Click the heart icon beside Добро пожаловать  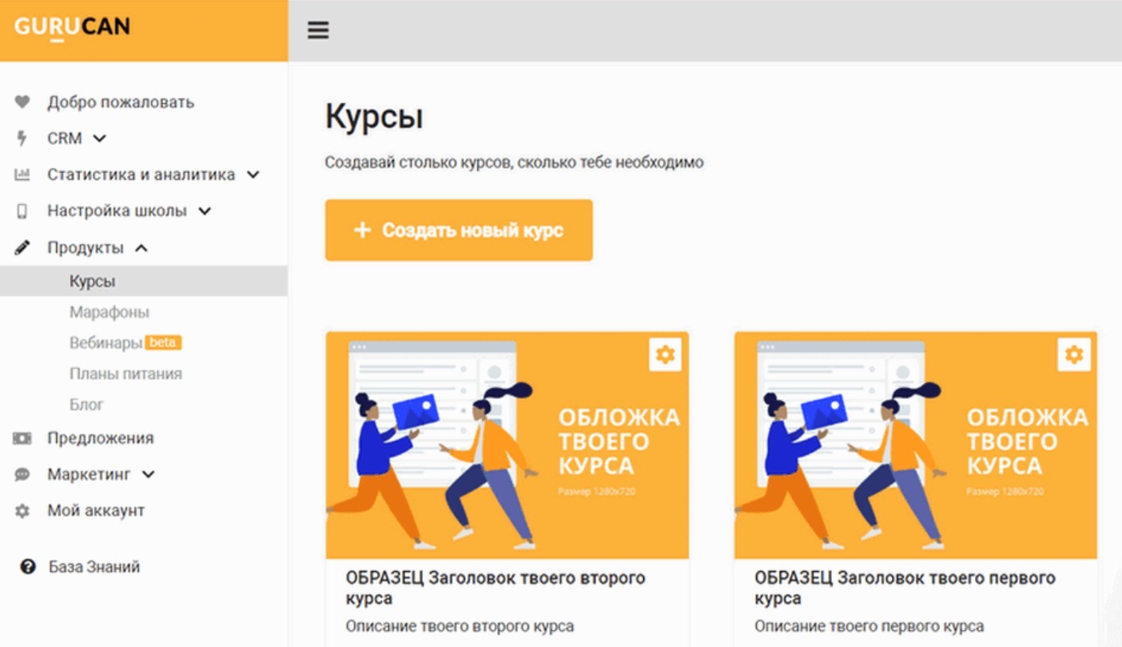(x=22, y=102)
